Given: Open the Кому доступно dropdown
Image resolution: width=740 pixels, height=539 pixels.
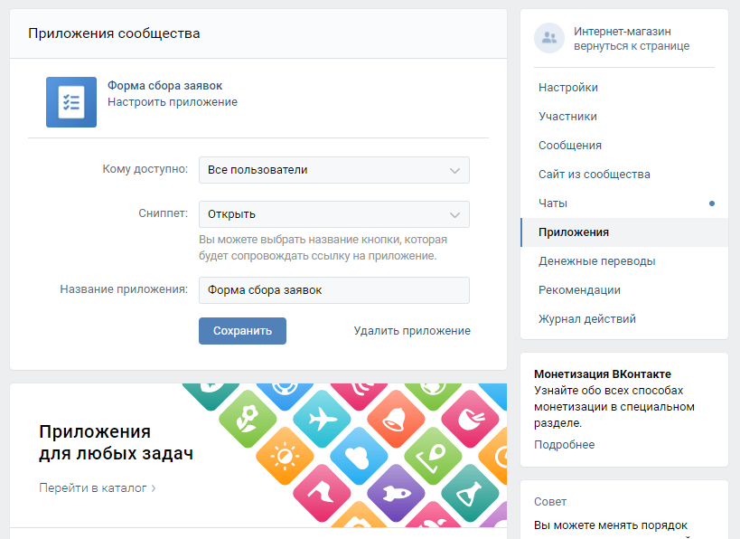Looking at the screenshot, I should [333, 170].
